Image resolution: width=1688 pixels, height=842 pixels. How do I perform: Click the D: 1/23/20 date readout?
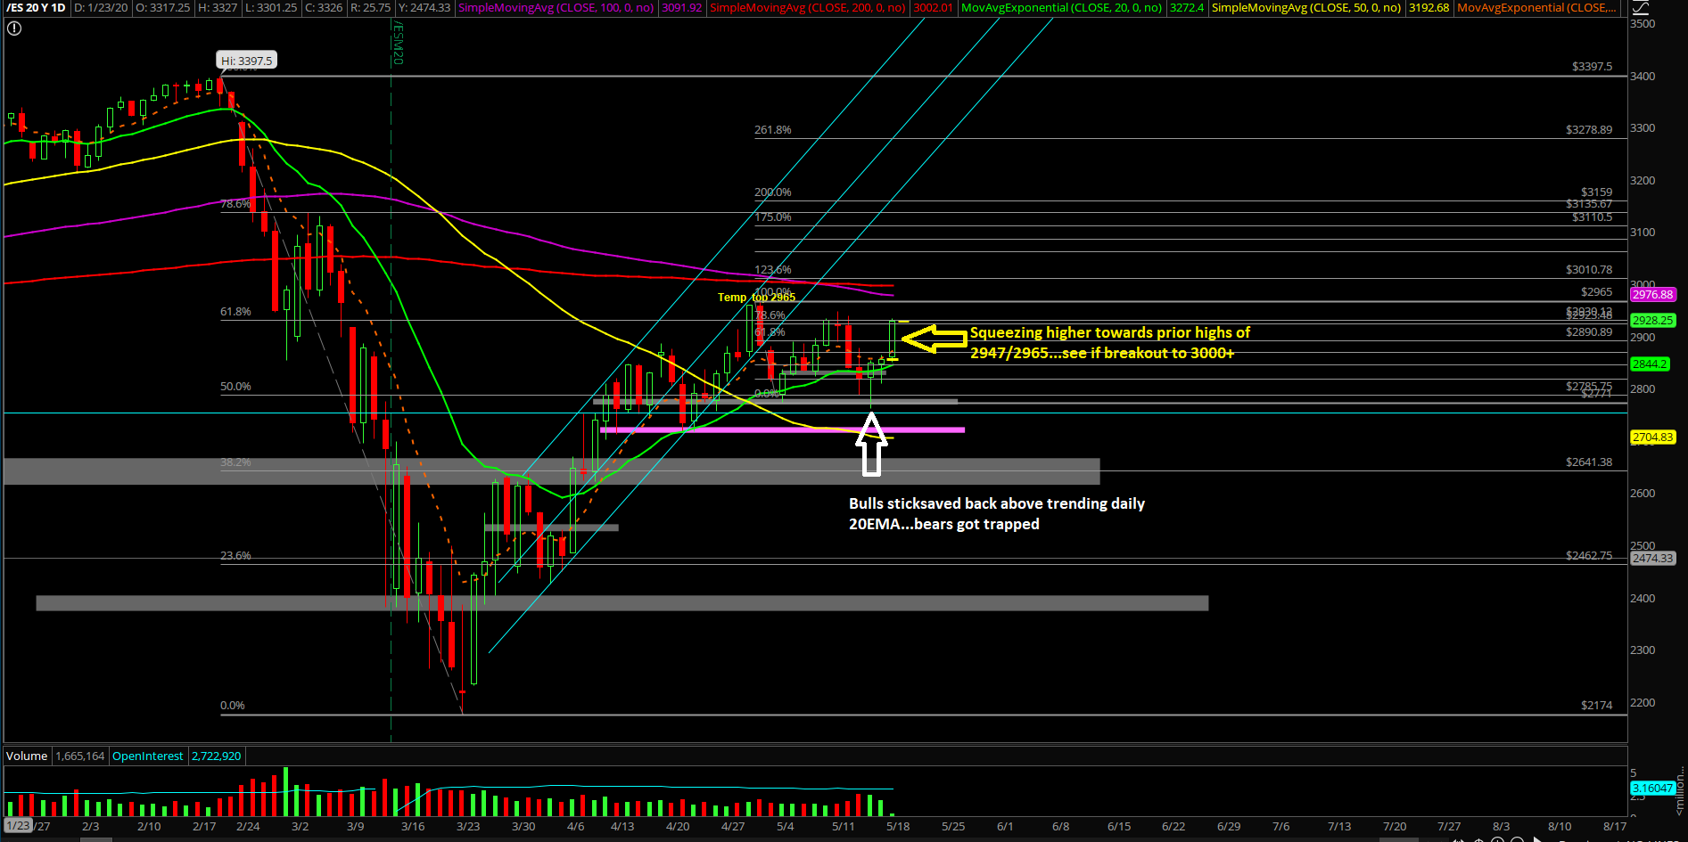[x=101, y=8]
